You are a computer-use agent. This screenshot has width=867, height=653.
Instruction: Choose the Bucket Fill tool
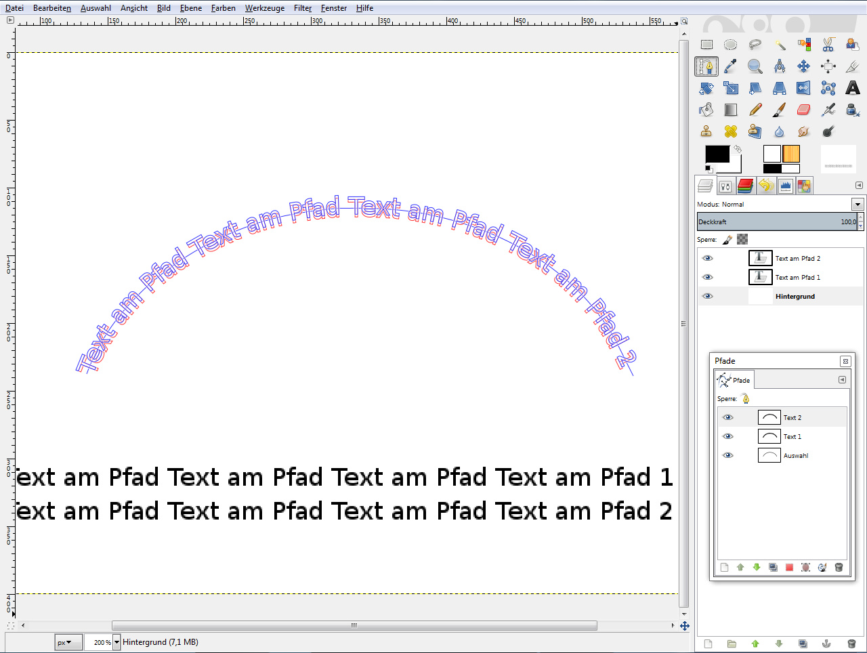(706, 110)
